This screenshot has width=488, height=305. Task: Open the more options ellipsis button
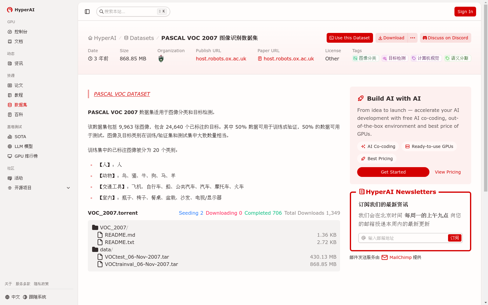pos(413,38)
